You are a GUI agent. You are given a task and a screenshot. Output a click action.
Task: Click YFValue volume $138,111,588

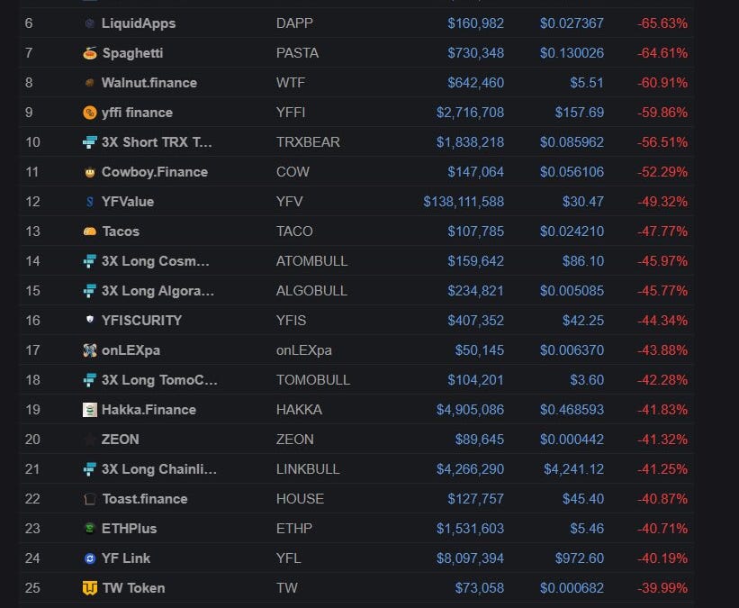464,202
